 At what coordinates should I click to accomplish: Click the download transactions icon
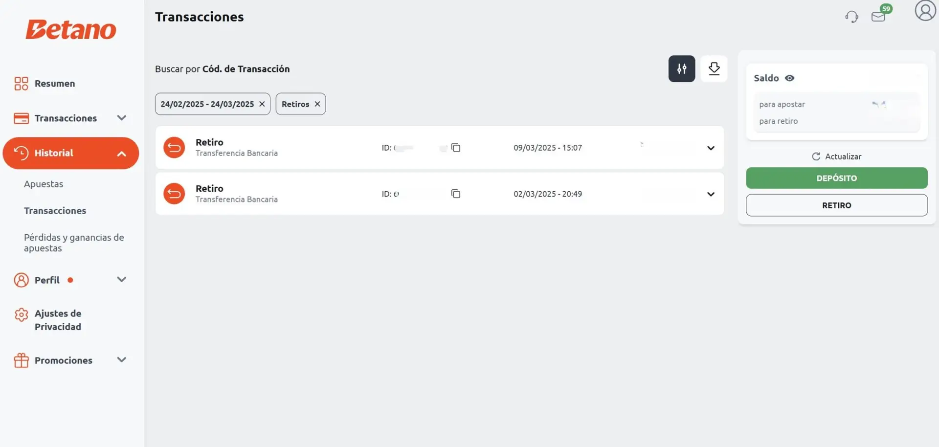pyautogui.click(x=714, y=69)
